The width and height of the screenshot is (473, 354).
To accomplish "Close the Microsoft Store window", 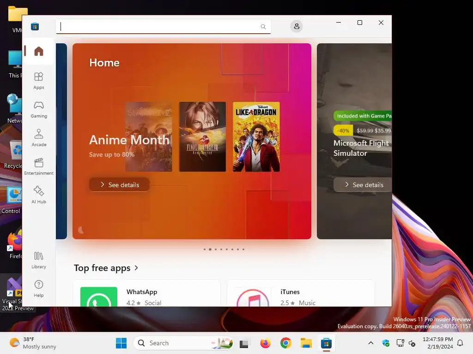I will pos(381,23).
